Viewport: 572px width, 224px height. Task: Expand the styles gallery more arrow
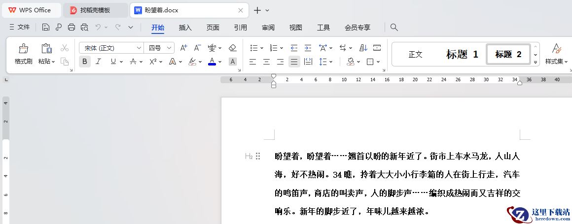[x=536, y=63]
